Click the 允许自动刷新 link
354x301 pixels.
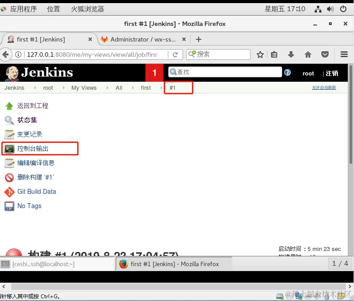point(324,88)
